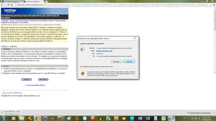Screen dimensions: 216x121
Task: Click 'Mostrar todas las descargas' link
Action: click(x=200, y=113)
